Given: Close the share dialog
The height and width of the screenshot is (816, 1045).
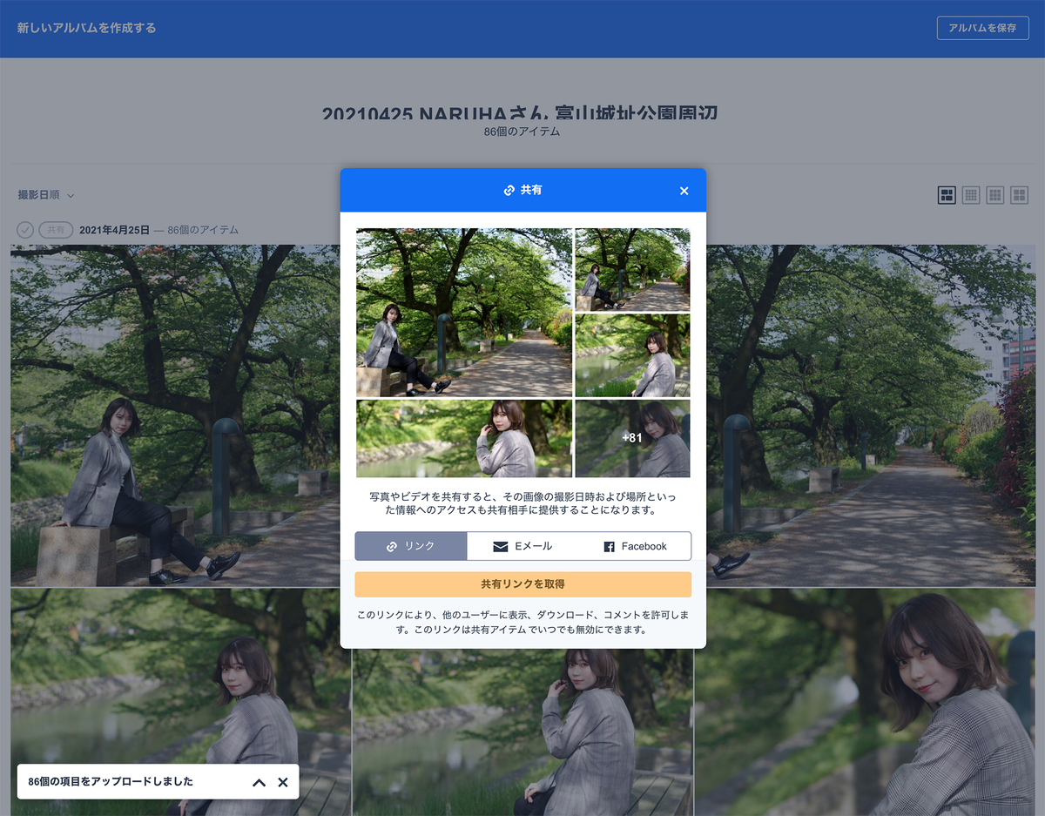Looking at the screenshot, I should 684,191.
